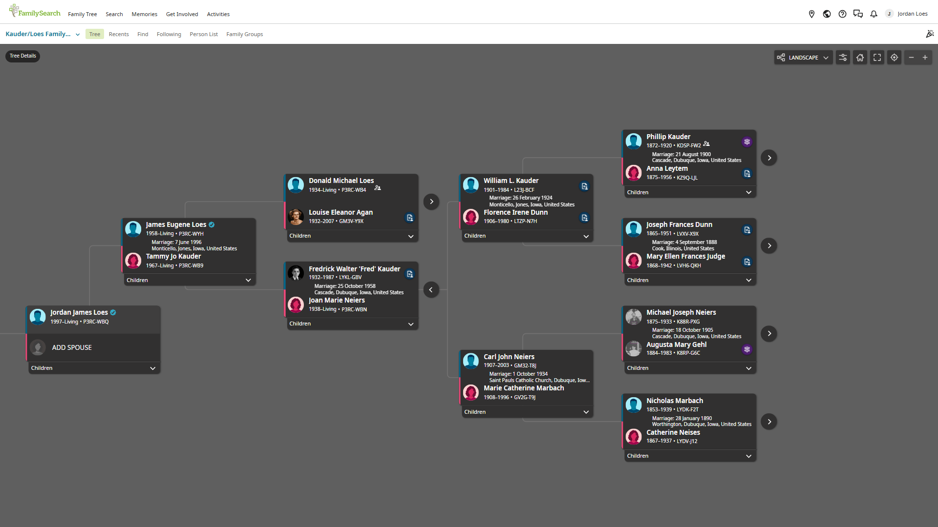Open the language globe icon
The width and height of the screenshot is (938, 527).
point(827,14)
